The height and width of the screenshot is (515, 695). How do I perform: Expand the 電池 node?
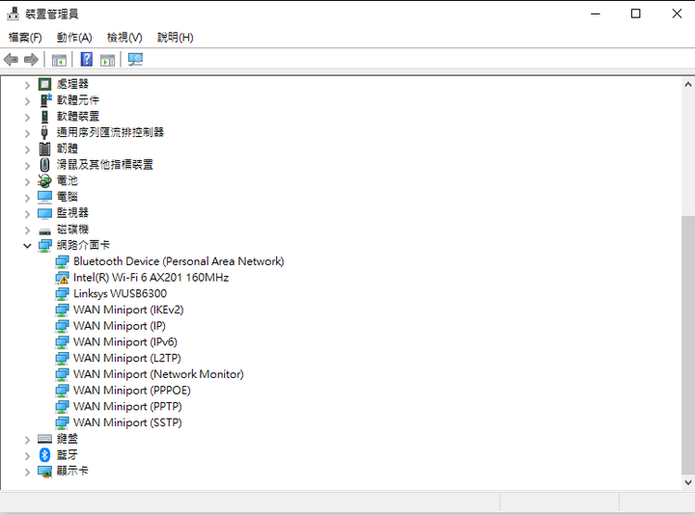[x=27, y=181]
